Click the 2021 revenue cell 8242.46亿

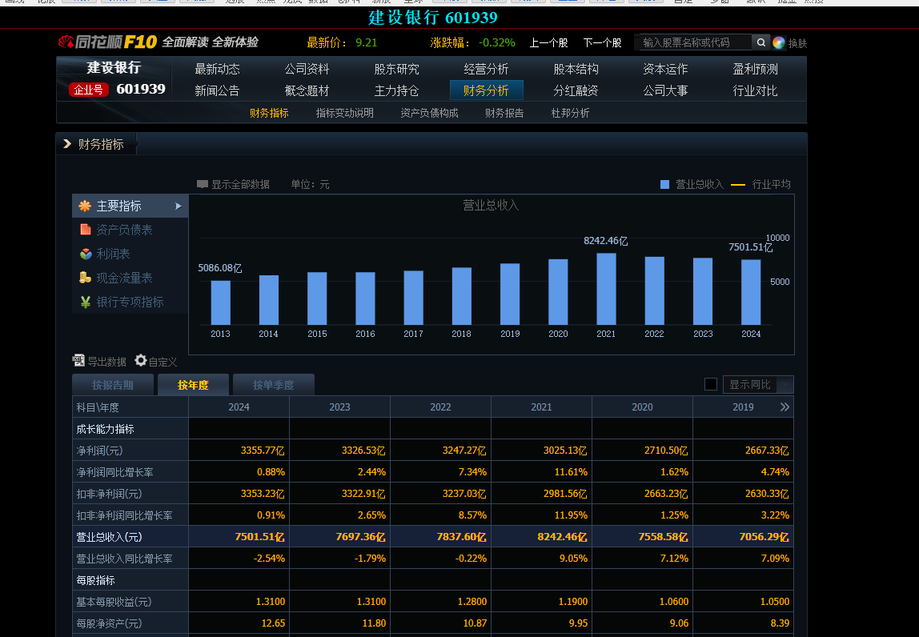click(562, 537)
